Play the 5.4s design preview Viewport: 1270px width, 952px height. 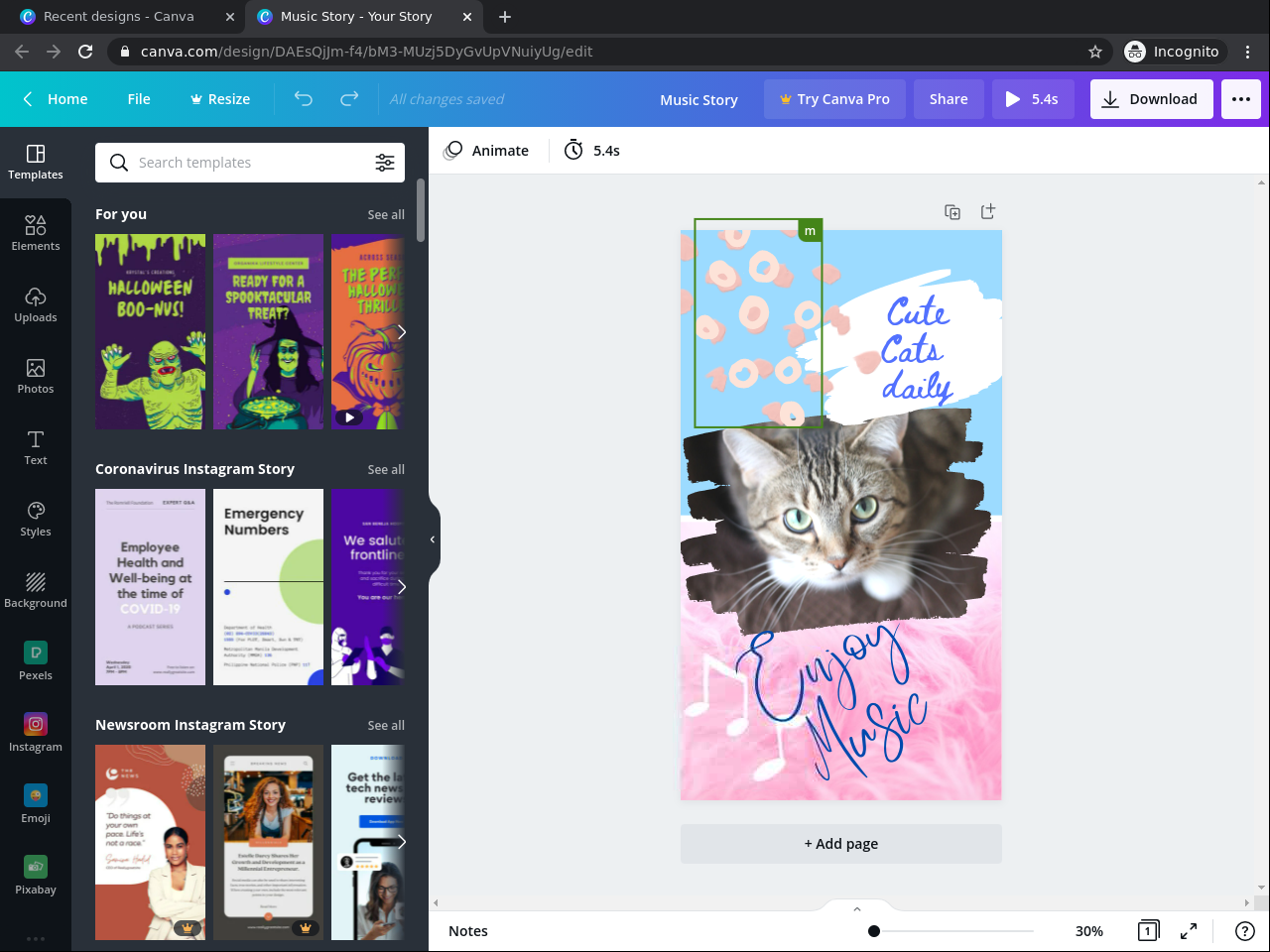(1033, 99)
